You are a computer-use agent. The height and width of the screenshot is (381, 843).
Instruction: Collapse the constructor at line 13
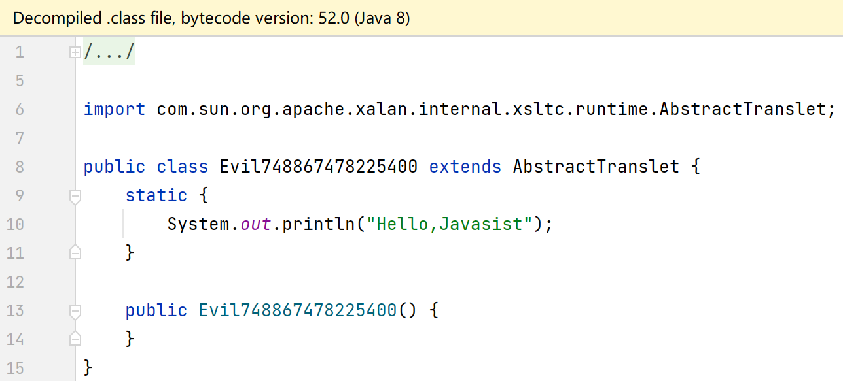[75, 310]
